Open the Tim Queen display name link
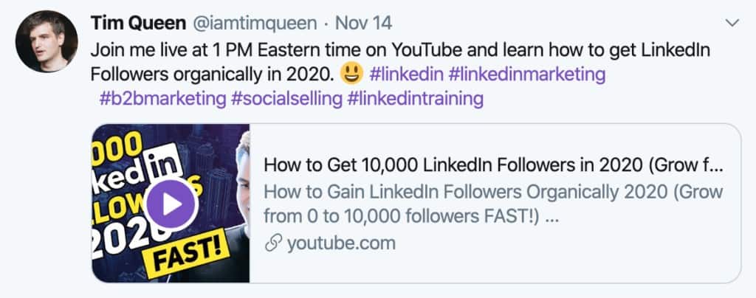The image size is (756, 298). [x=138, y=24]
